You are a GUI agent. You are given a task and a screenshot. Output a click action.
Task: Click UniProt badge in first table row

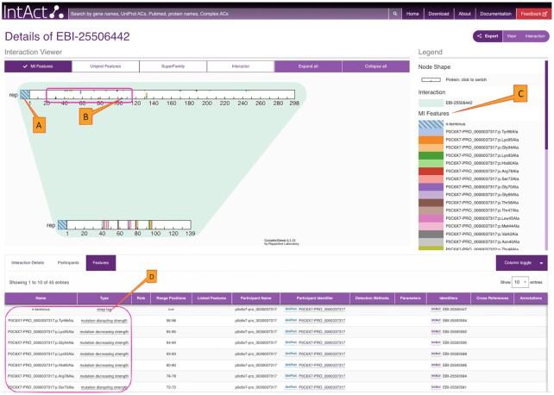pyautogui.click(x=291, y=308)
